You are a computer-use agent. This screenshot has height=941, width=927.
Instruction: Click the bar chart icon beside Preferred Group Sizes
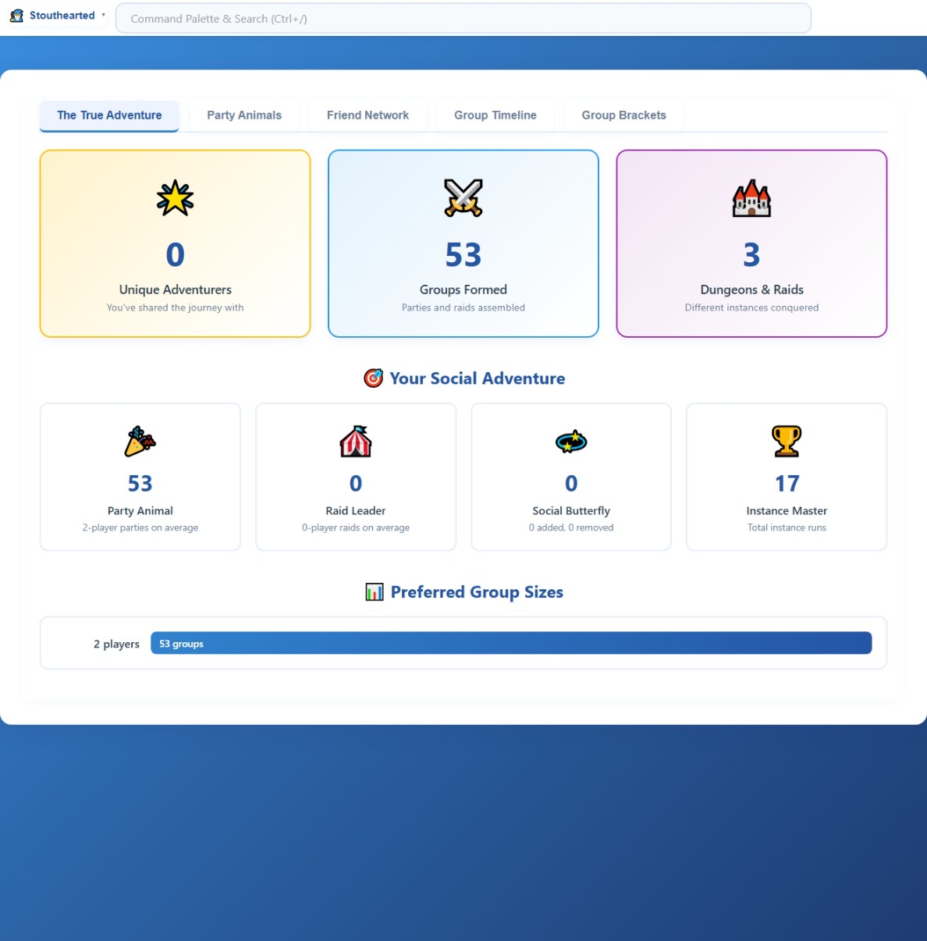tap(375, 592)
